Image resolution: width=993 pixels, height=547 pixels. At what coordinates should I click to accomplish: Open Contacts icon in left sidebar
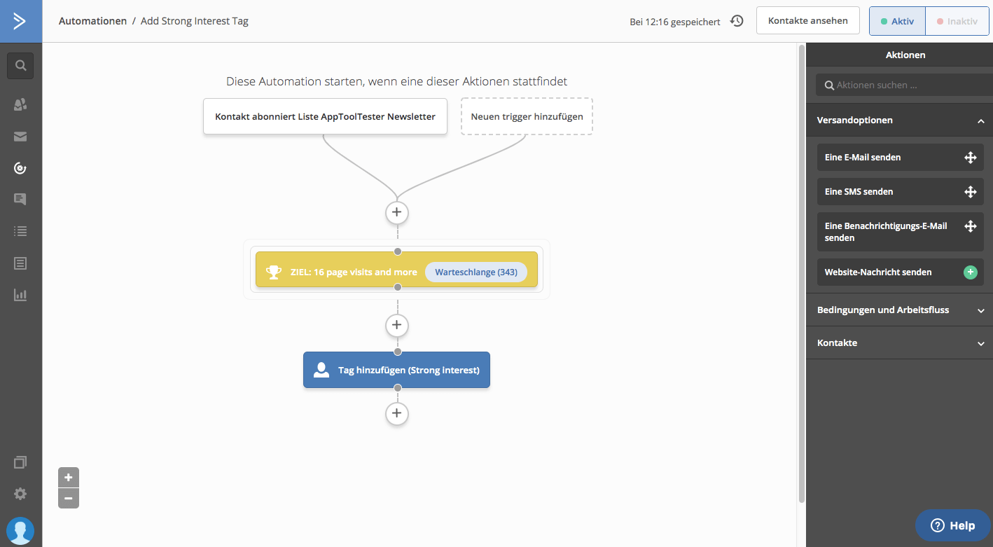(20, 104)
